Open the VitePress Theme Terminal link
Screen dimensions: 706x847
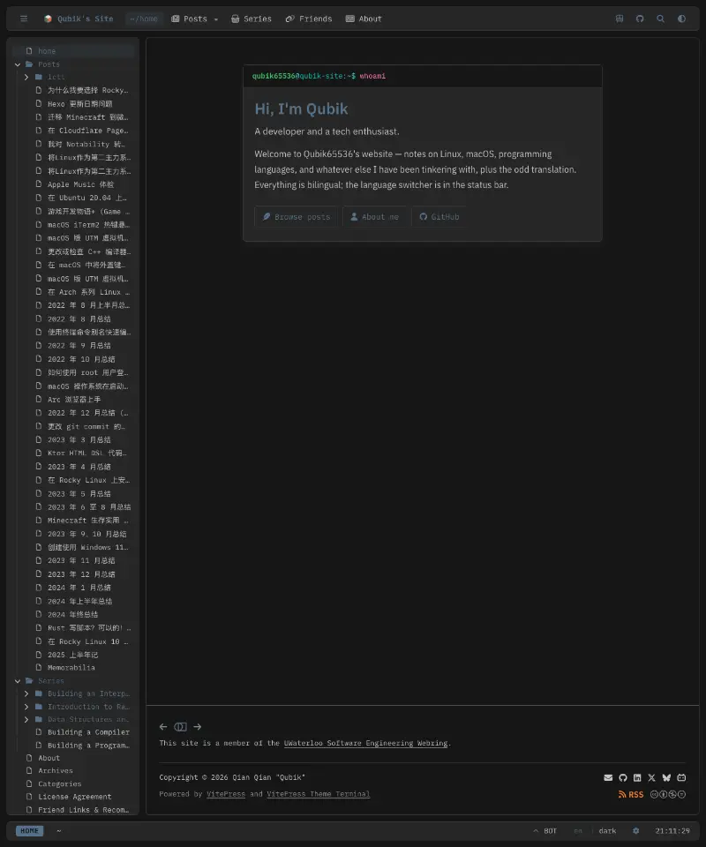click(319, 794)
